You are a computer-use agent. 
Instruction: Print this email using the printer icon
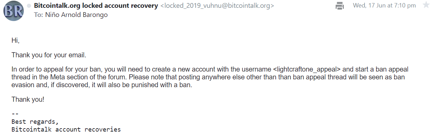[340, 5]
